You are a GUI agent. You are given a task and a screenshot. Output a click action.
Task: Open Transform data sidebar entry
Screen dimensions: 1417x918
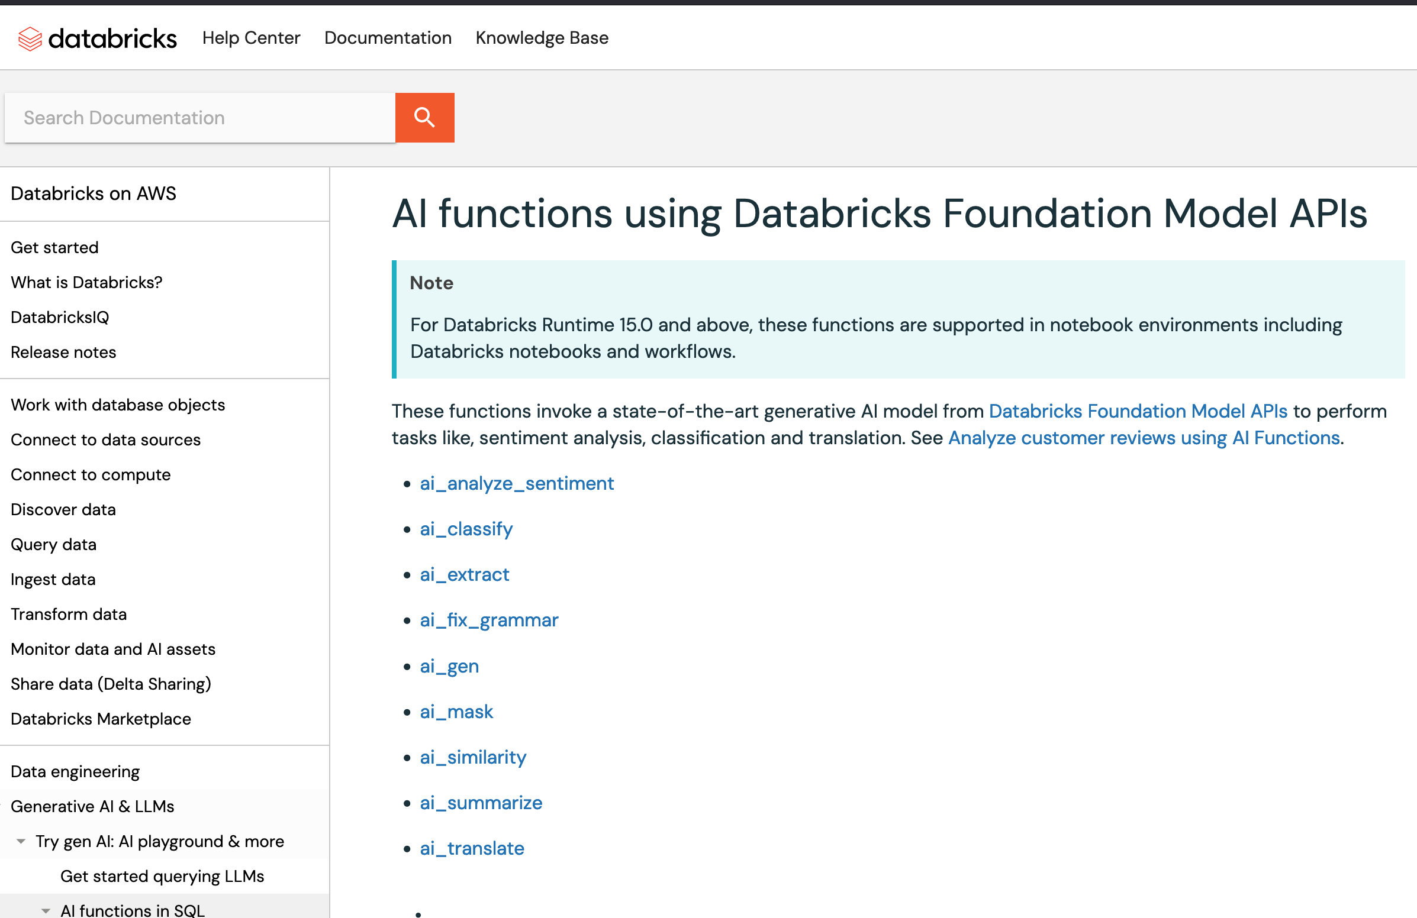click(69, 614)
